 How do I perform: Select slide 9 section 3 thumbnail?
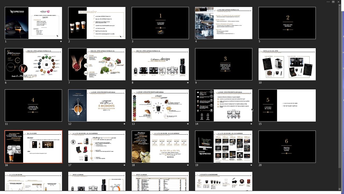click(x=224, y=64)
